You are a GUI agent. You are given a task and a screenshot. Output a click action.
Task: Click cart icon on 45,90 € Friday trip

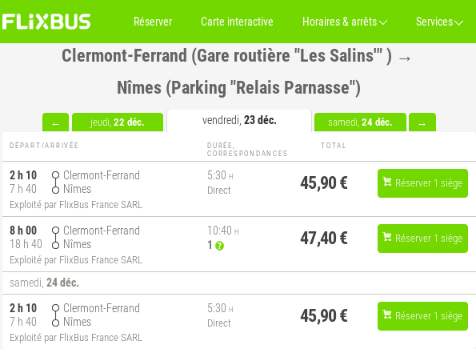click(387, 182)
